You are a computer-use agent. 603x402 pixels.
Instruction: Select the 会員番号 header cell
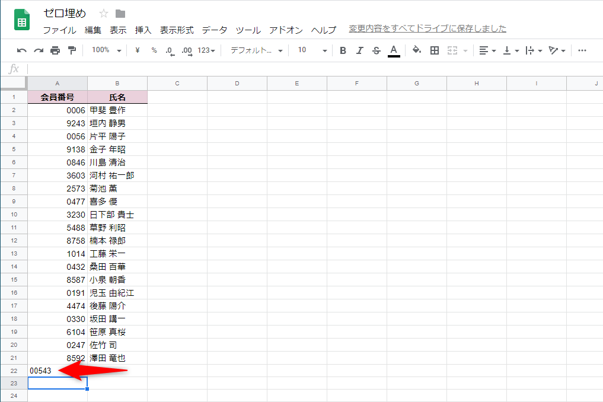(x=58, y=97)
